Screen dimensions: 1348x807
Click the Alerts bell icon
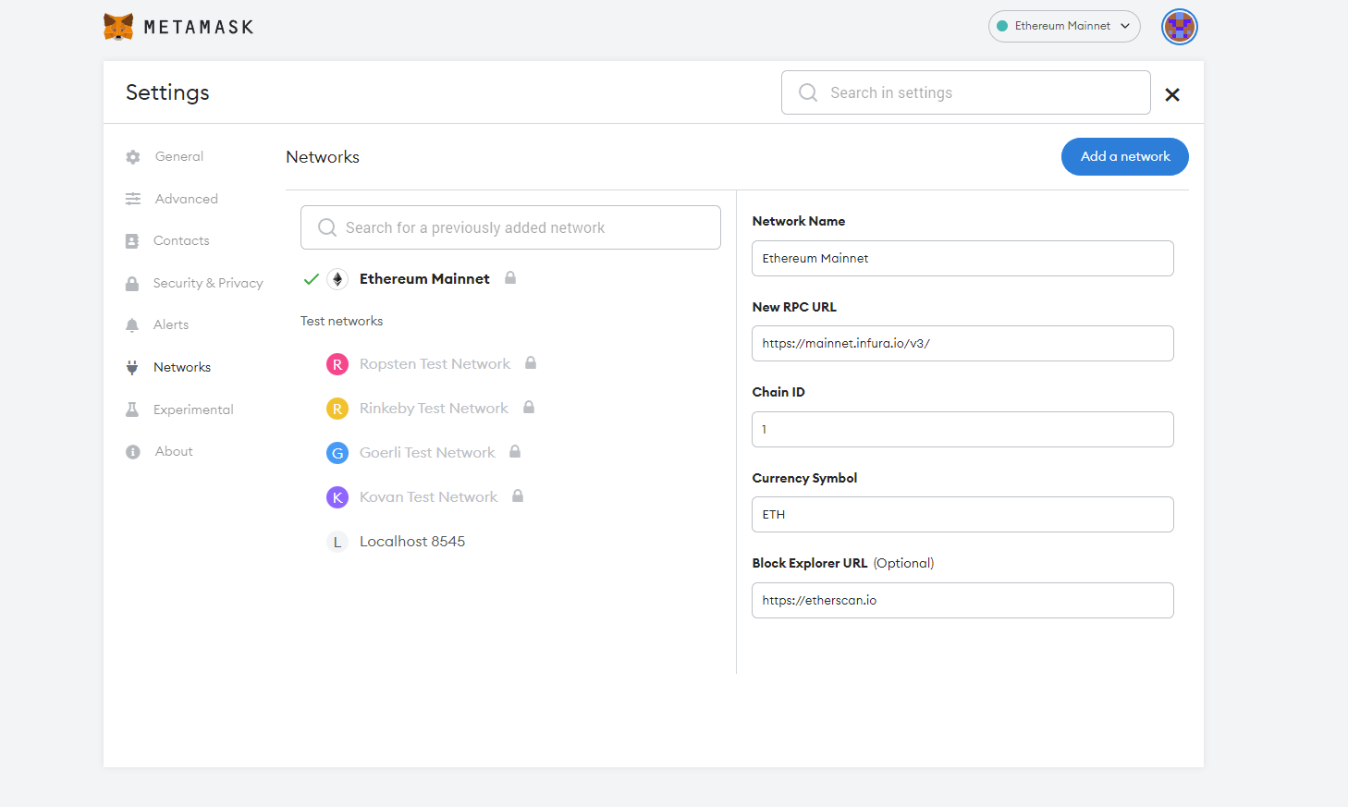tap(132, 325)
